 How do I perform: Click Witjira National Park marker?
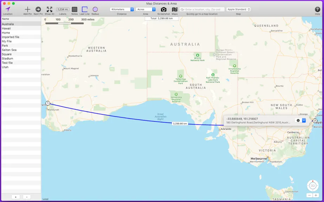(197, 55)
